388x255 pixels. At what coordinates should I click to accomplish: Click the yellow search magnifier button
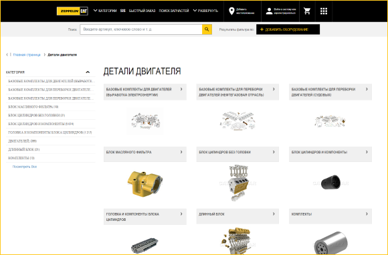coord(207,29)
